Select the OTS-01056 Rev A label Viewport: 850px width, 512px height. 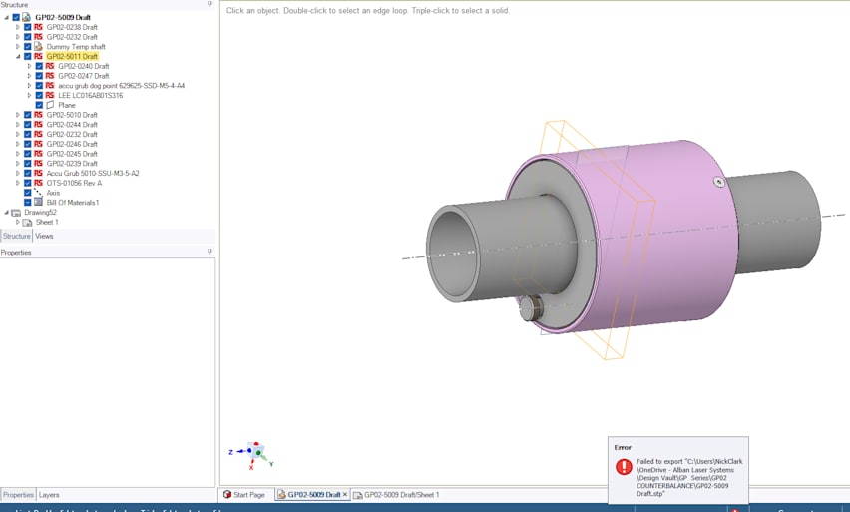pyautogui.click(x=74, y=183)
